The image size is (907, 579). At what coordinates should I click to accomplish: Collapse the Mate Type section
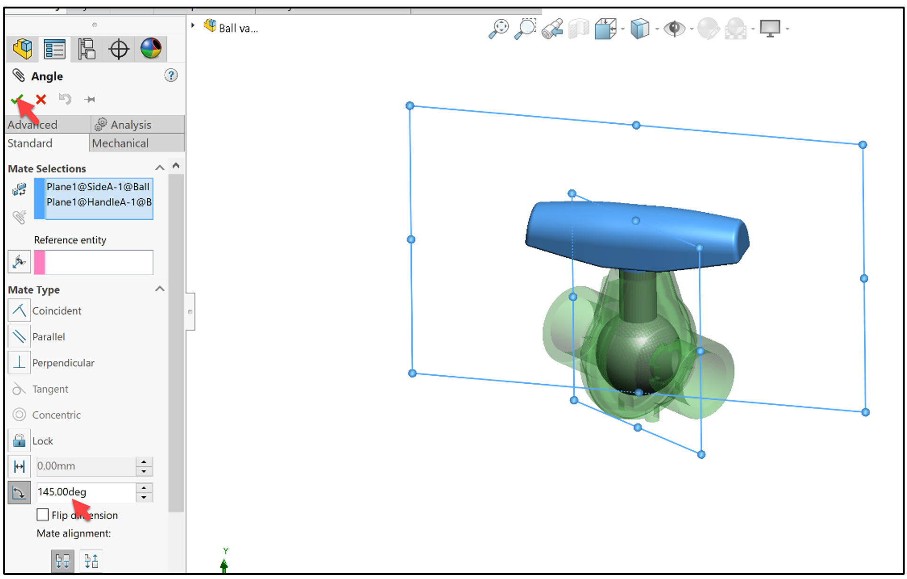[x=160, y=289]
